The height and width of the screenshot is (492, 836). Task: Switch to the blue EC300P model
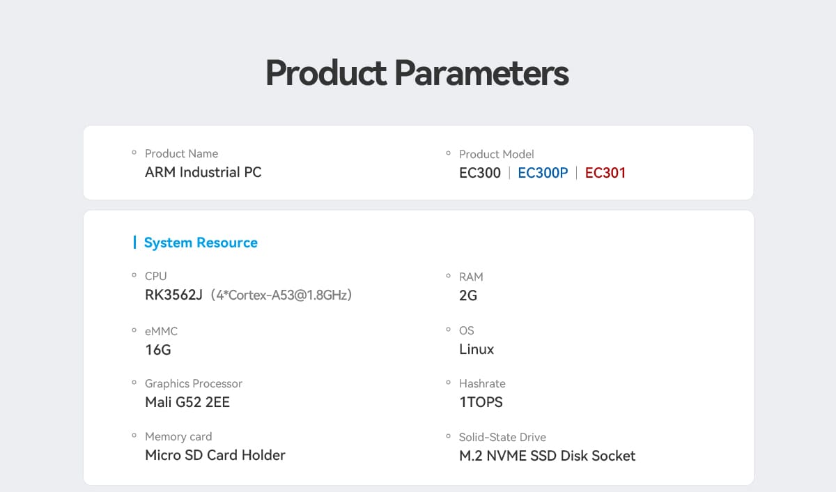tap(543, 173)
